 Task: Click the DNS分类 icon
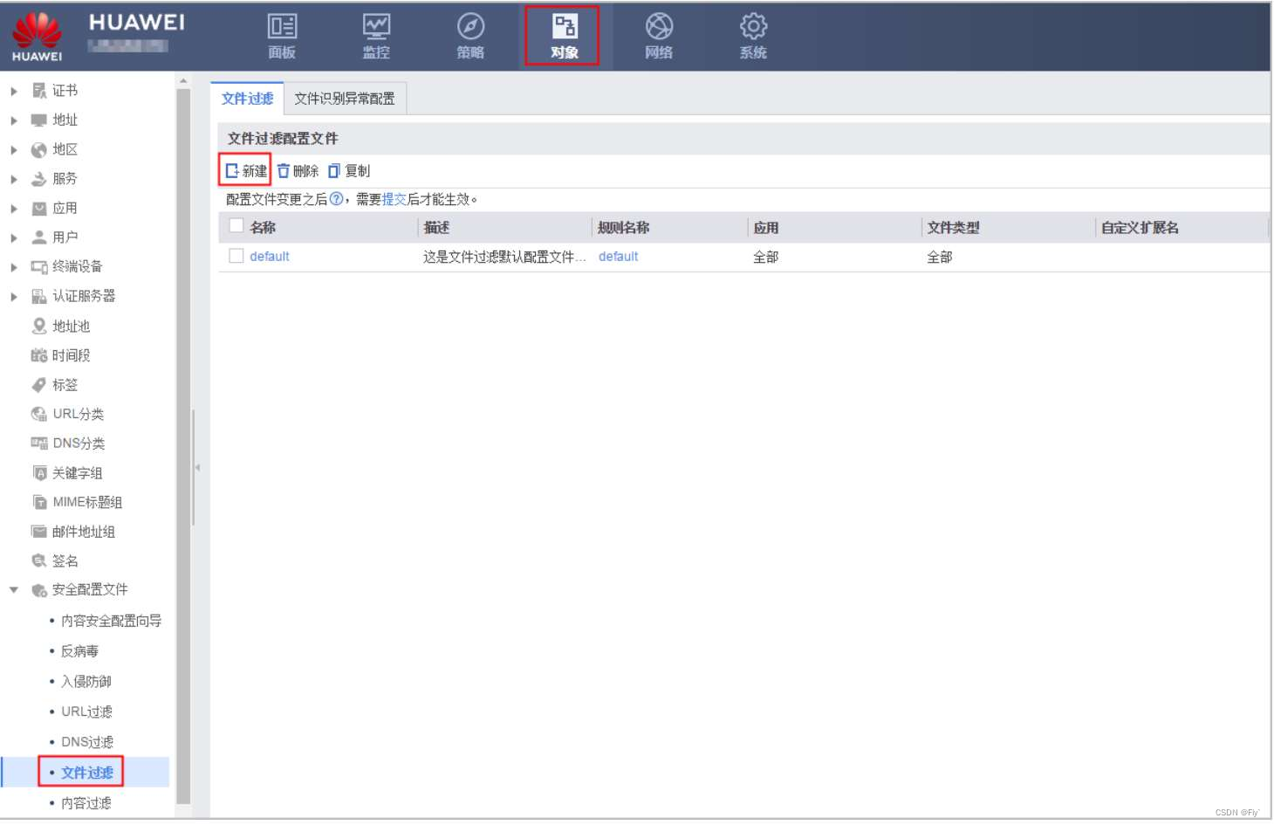[39, 443]
